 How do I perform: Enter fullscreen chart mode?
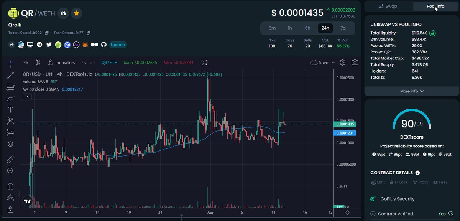coord(204,62)
